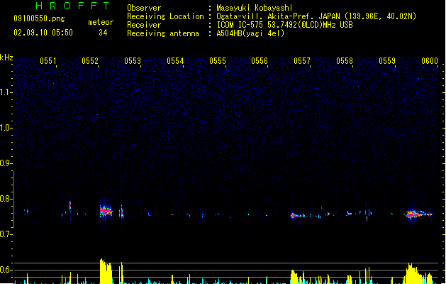The height and width of the screenshot is (284, 446).
Task: Click the strong meteor echo just after 0552
Action: [106, 212]
